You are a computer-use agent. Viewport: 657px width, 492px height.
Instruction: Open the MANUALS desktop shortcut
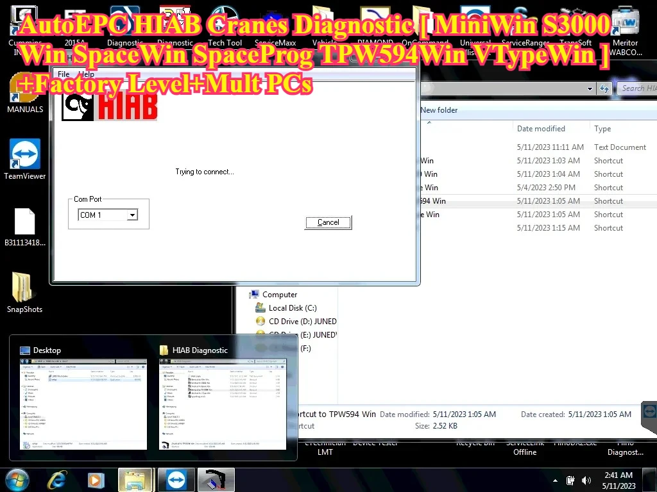(25, 94)
